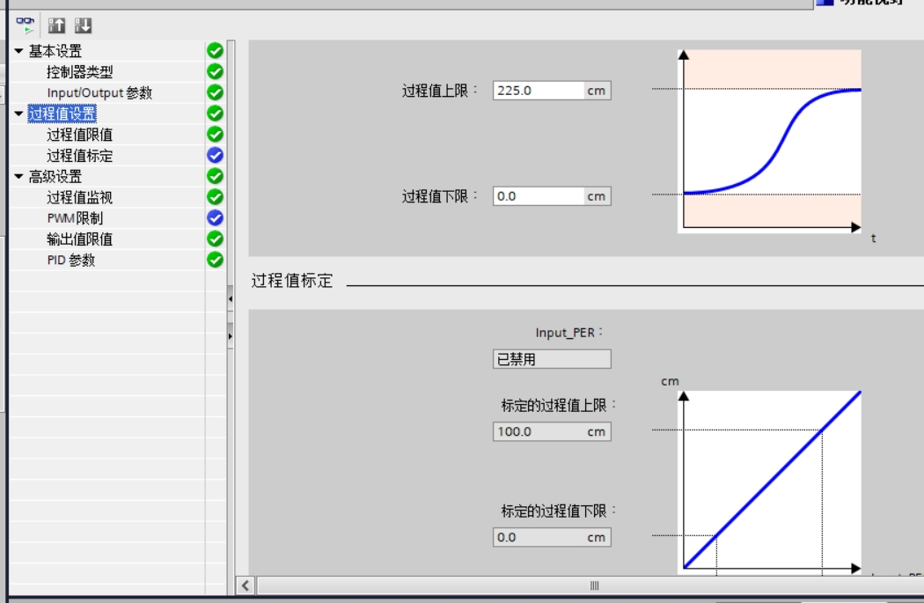Click the monitor-all glasses icon in toolbar
This screenshot has height=603, width=924.
click(26, 25)
